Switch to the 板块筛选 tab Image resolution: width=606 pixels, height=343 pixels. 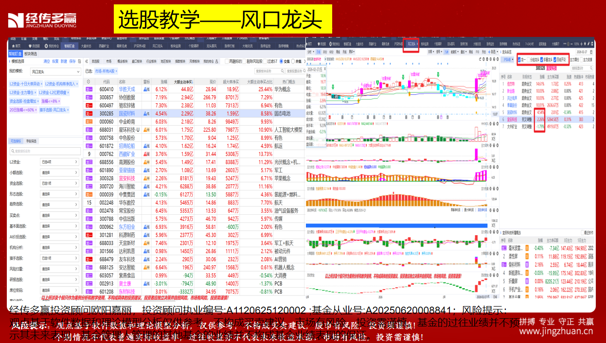pyautogui.click(x=30, y=54)
